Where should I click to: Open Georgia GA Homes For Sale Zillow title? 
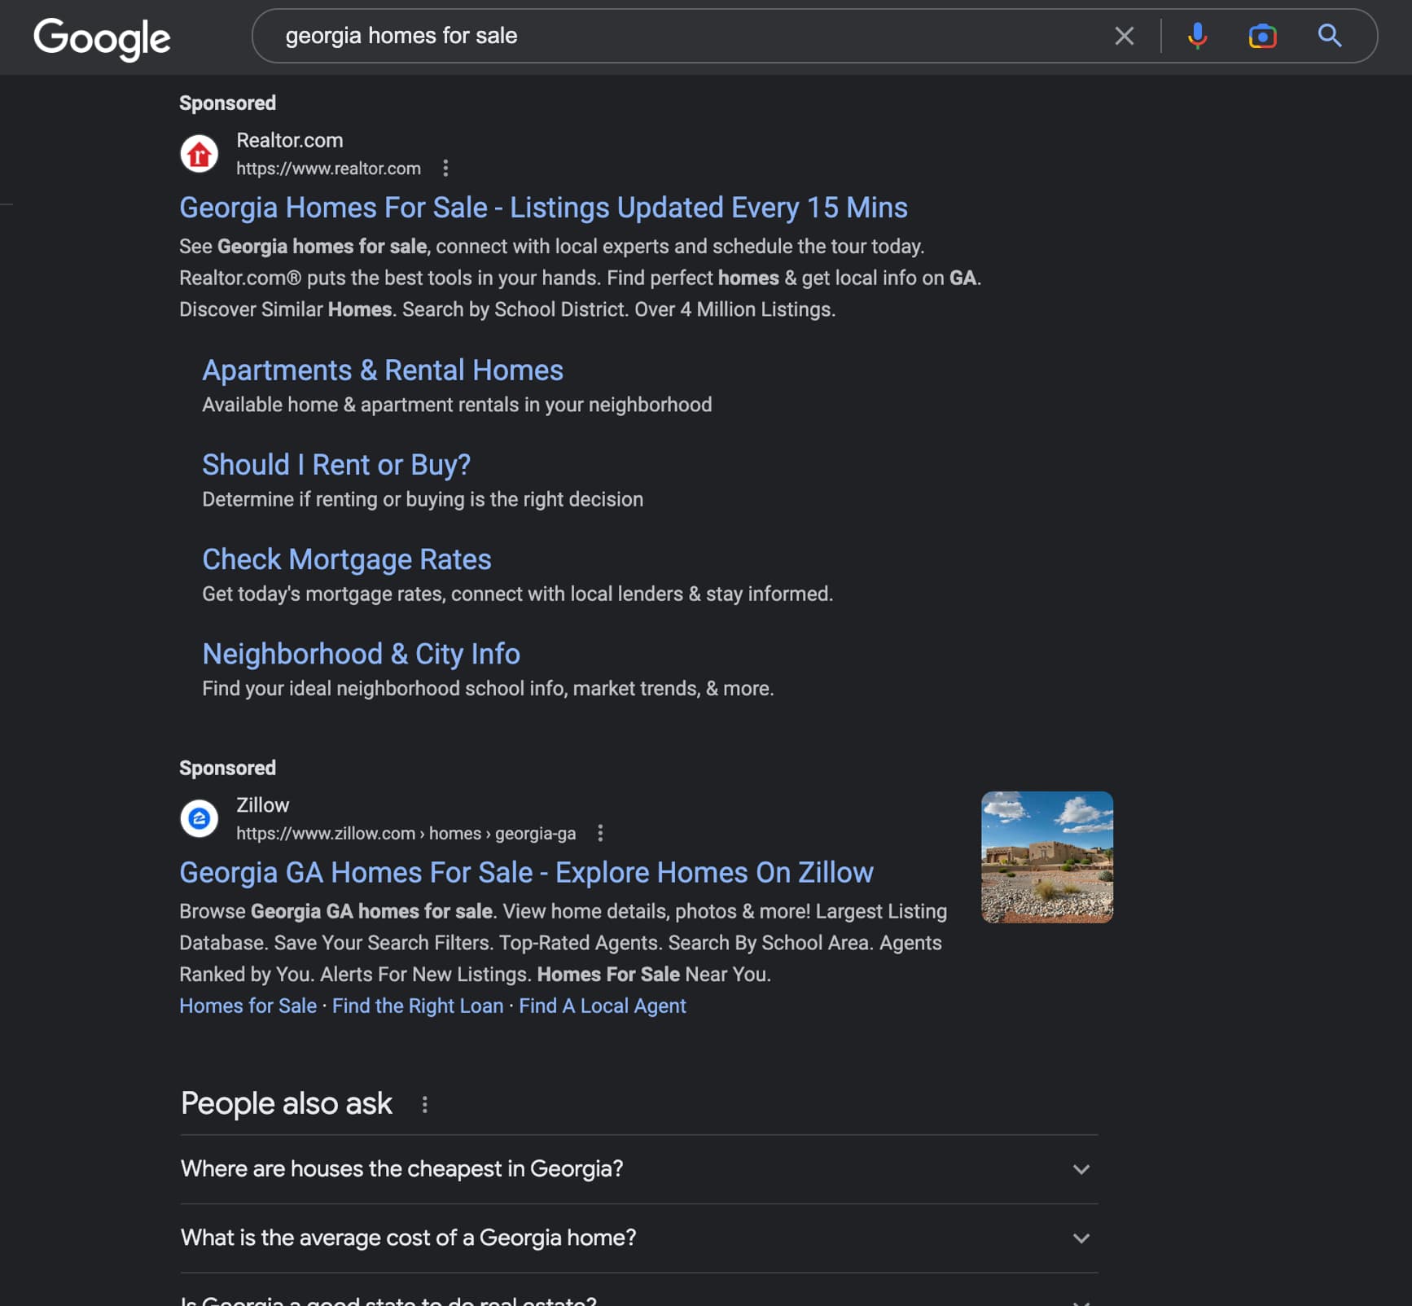pyautogui.click(x=526, y=872)
